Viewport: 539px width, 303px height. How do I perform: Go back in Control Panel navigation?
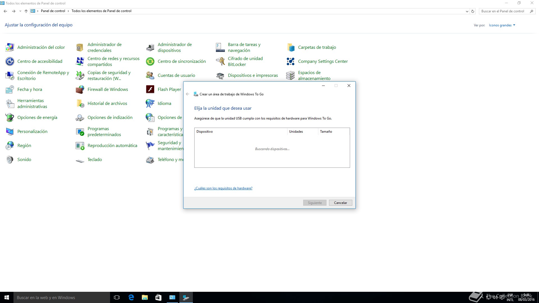click(x=5, y=11)
